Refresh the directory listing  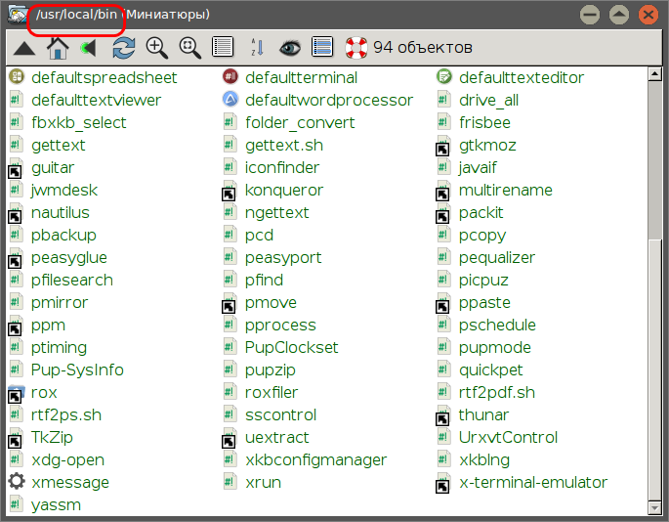pos(124,48)
